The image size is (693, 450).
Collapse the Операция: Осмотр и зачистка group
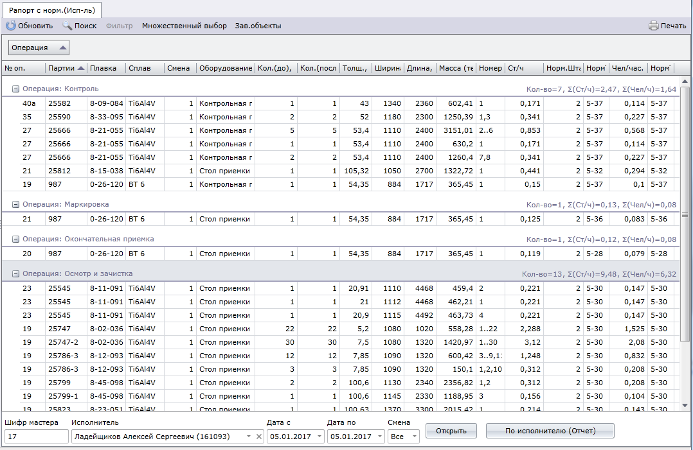click(x=15, y=273)
